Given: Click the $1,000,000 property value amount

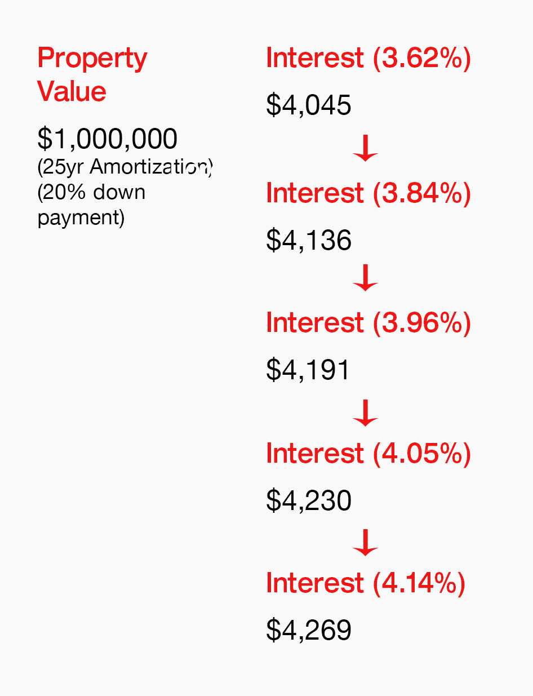Looking at the screenshot, I should pos(108,139).
